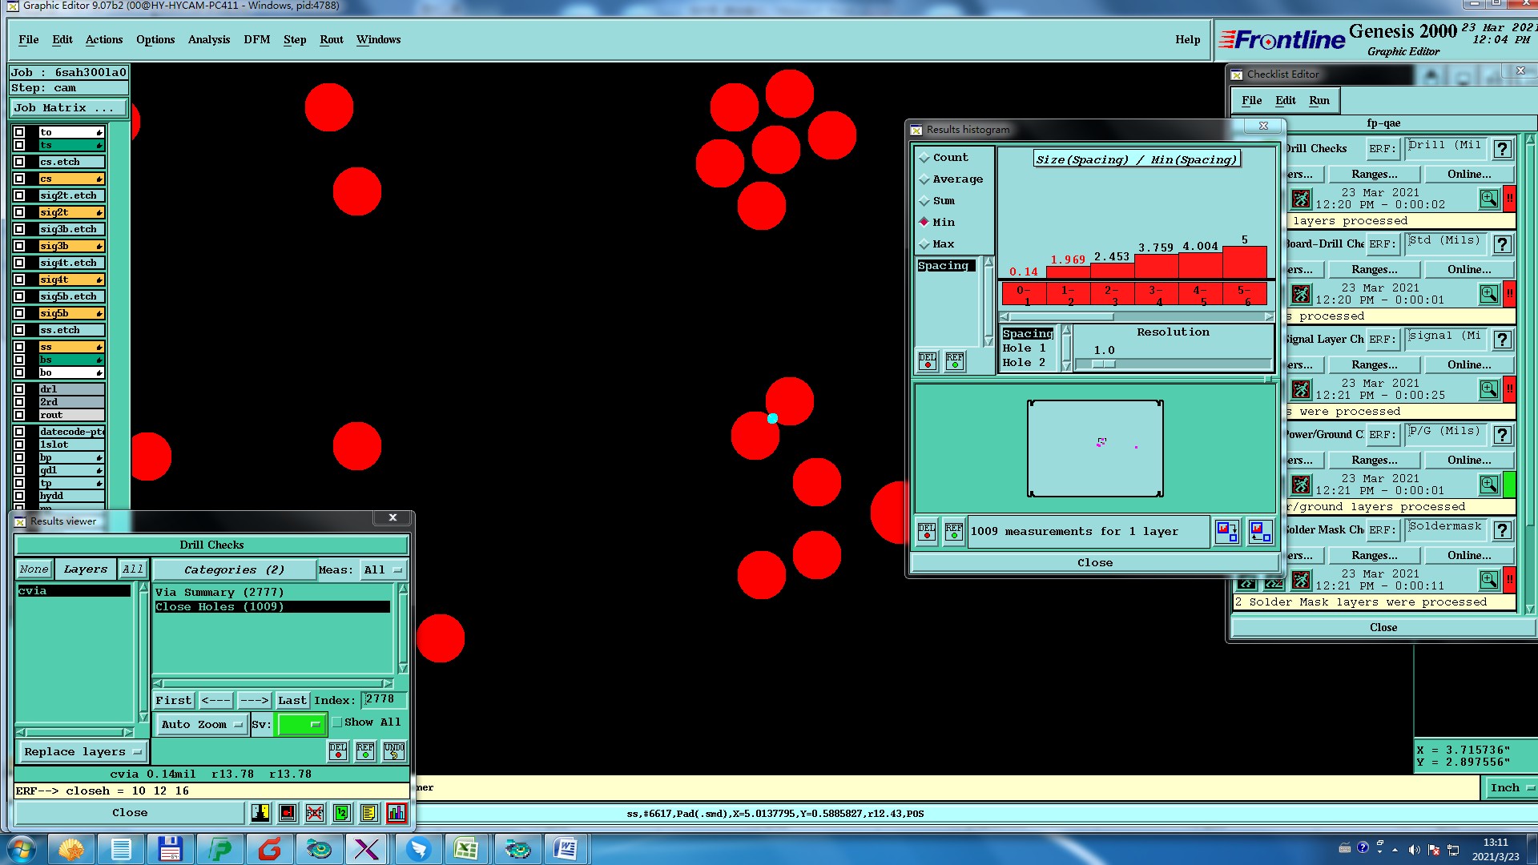Click the UNDO icon in Results viewer
Image resolution: width=1538 pixels, height=865 pixels.
tap(393, 750)
